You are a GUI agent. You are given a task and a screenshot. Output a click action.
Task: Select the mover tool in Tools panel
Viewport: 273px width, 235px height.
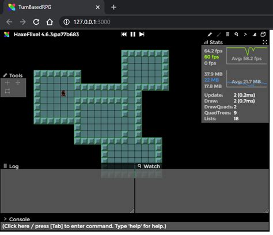pos(18,83)
